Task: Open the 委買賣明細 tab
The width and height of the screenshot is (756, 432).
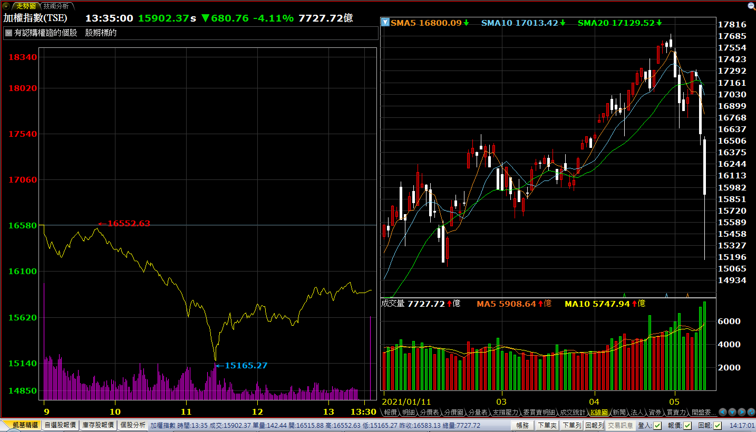Action: click(x=539, y=413)
